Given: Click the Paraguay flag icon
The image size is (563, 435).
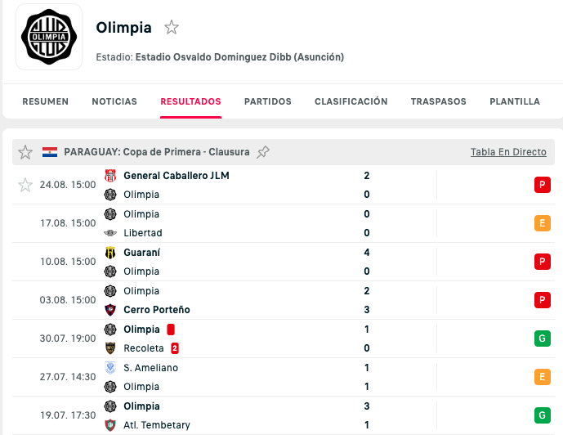Looking at the screenshot, I should tap(50, 152).
